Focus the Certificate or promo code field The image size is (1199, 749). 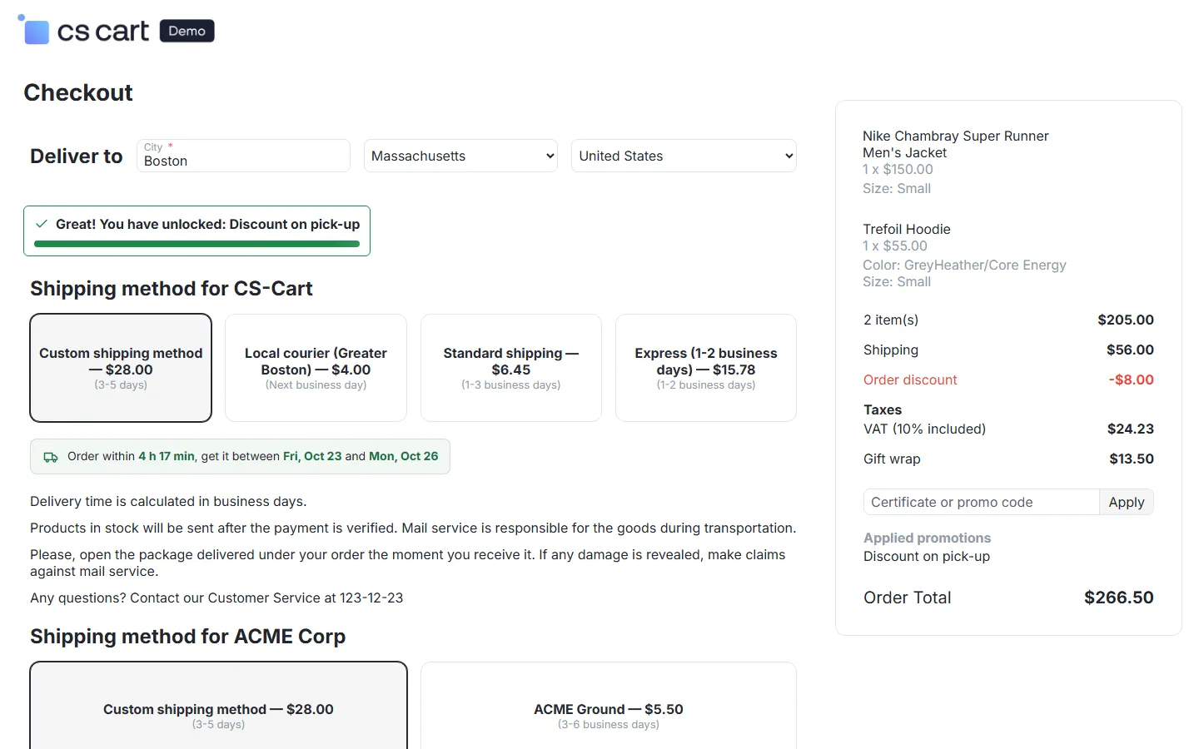pyautogui.click(x=981, y=502)
